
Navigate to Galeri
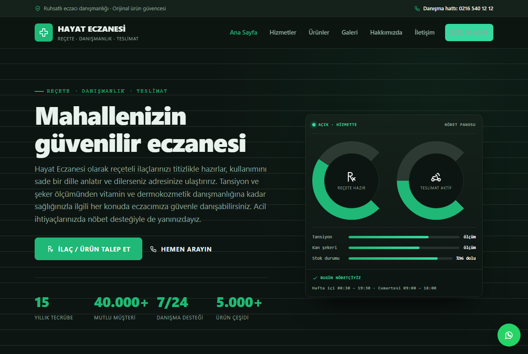tap(349, 33)
